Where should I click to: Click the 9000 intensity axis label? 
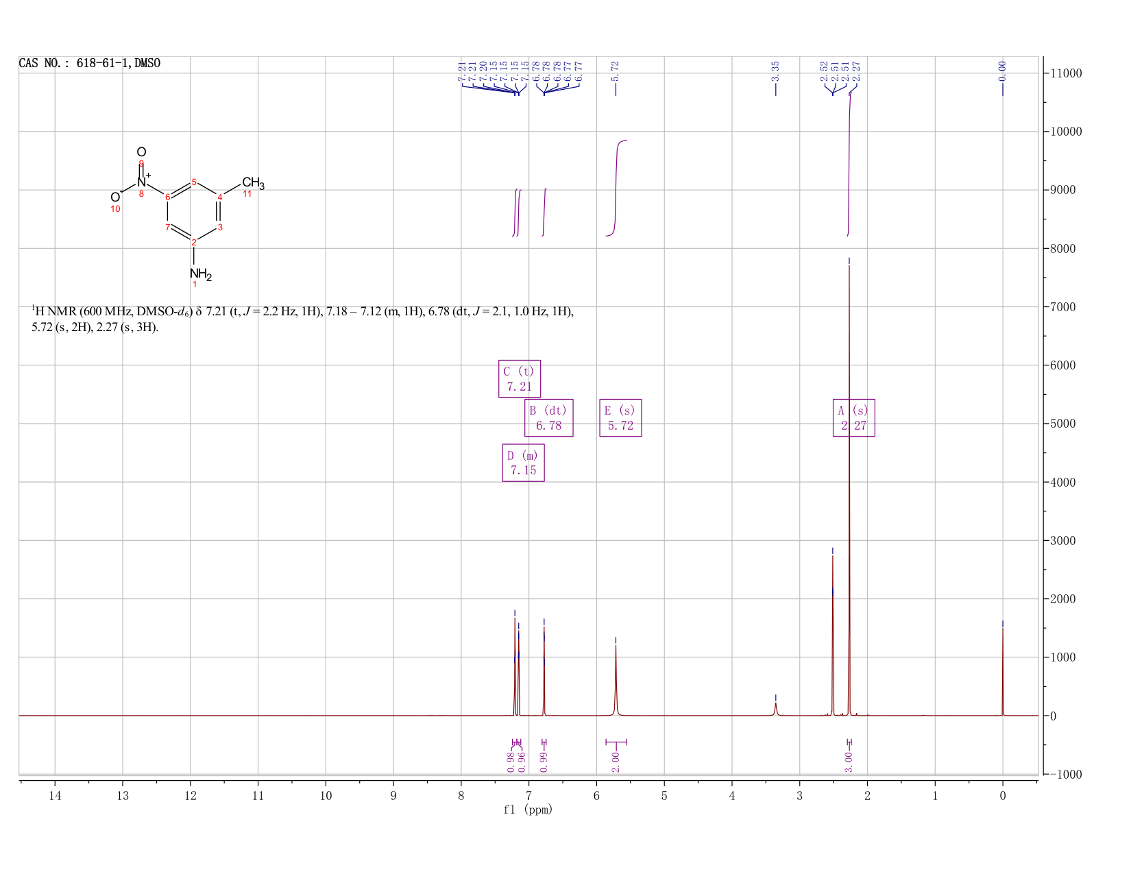1062,190
